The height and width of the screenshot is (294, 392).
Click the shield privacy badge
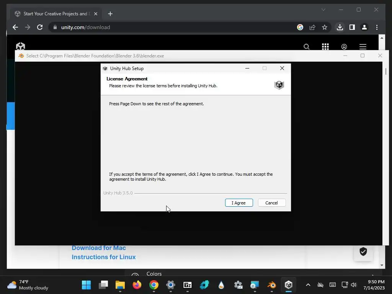363,252
